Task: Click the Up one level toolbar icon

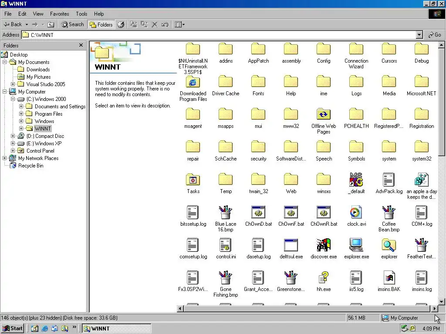Action: click(51, 24)
